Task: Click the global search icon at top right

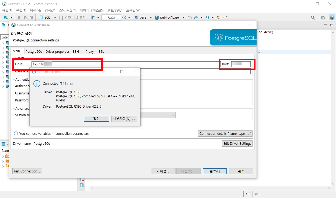Action: pos(313,17)
